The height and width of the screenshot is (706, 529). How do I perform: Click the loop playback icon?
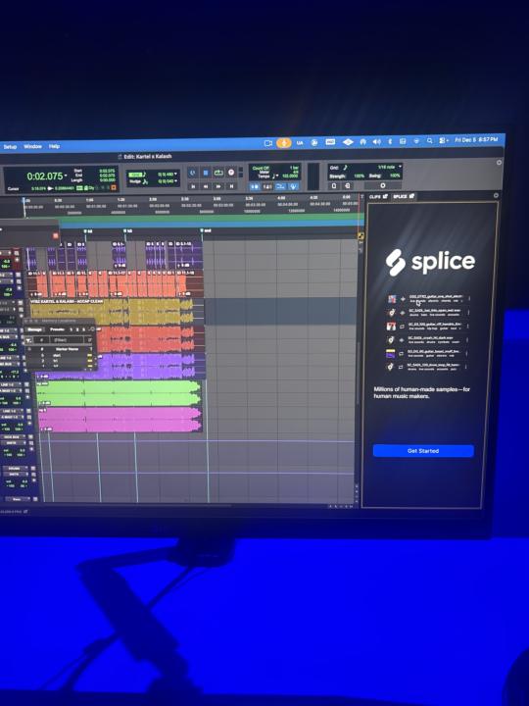click(218, 173)
